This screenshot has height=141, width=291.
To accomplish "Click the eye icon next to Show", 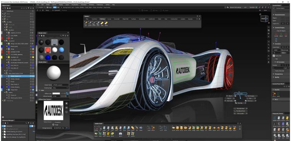I will 260,10.
